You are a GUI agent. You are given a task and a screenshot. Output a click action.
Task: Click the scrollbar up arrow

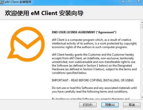point(142,22)
